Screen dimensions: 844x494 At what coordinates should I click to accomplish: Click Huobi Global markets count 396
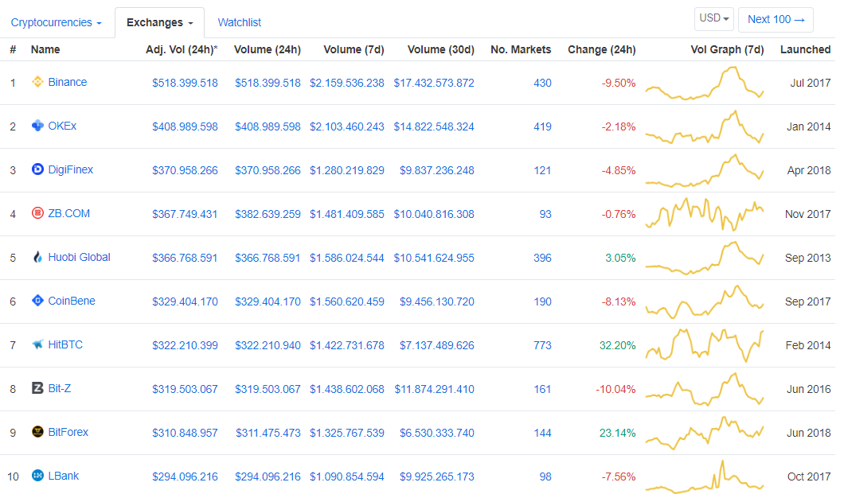coord(542,258)
